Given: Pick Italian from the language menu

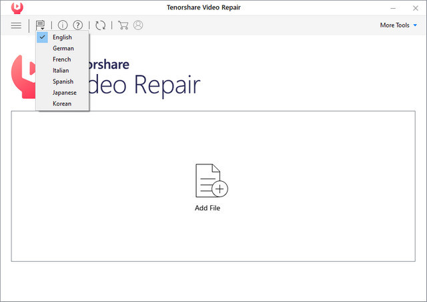Looking at the screenshot, I should pyautogui.click(x=62, y=70).
